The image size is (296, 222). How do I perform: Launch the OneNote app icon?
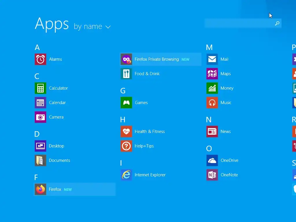pyautogui.click(x=212, y=175)
